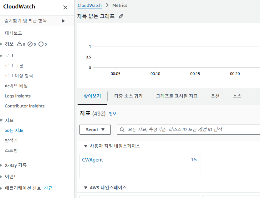Open the 신규 link next to 애플리케이션 신호

pos(48,188)
